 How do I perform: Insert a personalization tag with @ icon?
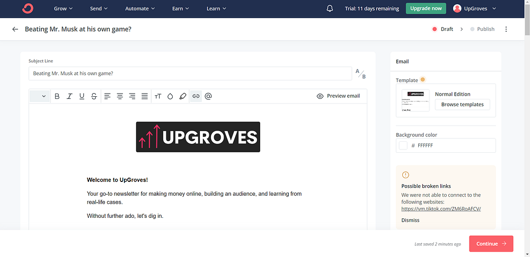click(x=208, y=96)
